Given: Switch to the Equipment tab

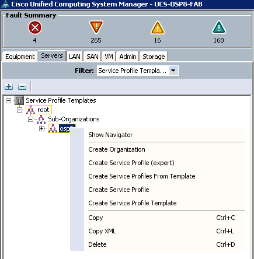Looking at the screenshot, I should click(20, 57).
